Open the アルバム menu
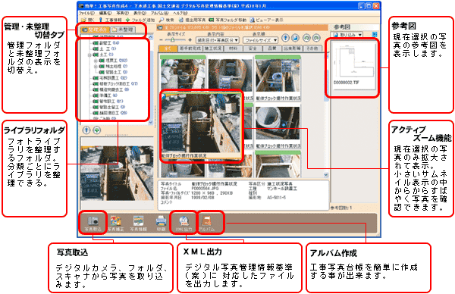This screenshot has height=294, width=455. tap(159, 13)
